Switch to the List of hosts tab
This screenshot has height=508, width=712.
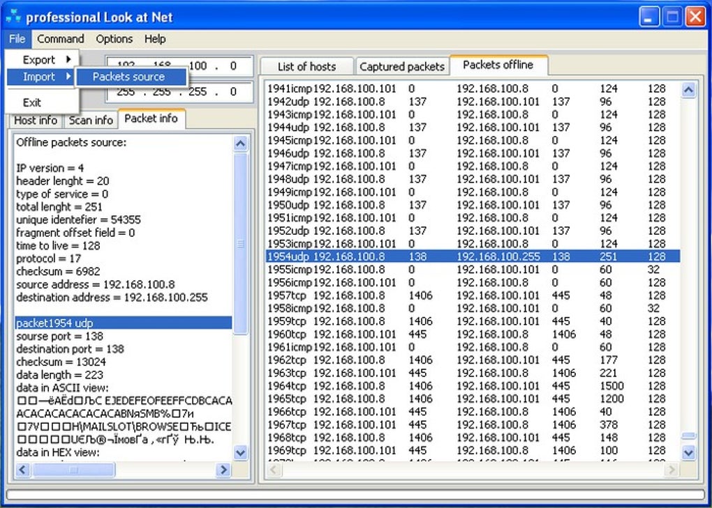307,66
